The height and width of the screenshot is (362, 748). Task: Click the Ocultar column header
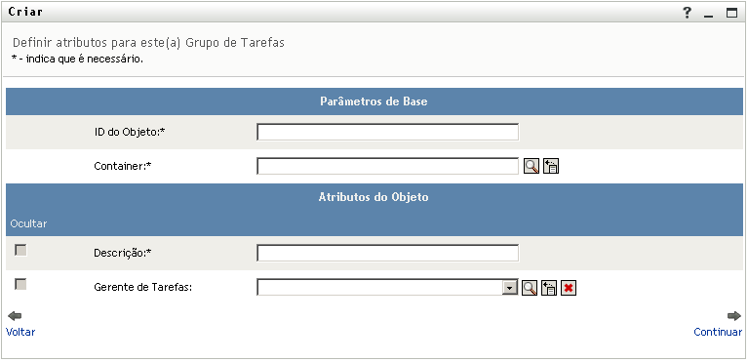pos(28,223)
